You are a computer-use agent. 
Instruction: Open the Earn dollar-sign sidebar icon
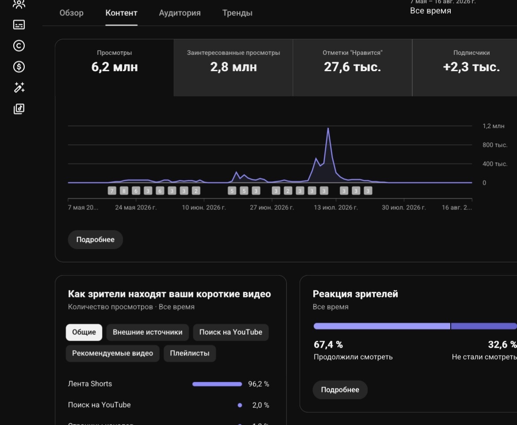pos(19,67)
